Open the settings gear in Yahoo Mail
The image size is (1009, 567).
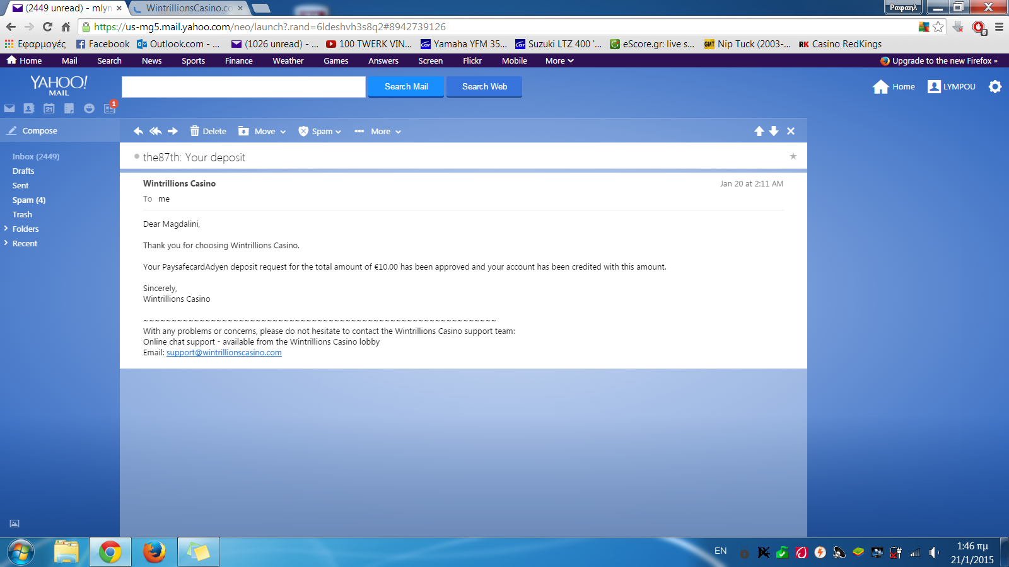click(995, 87)
